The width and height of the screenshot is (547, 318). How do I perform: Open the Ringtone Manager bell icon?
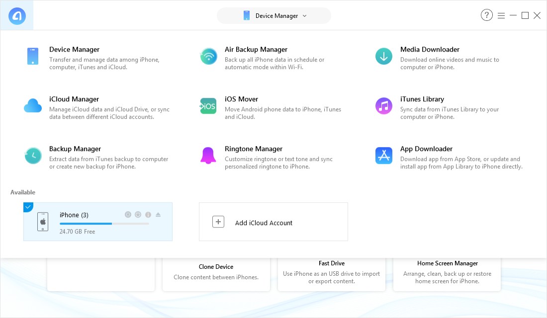click(208, 156)
